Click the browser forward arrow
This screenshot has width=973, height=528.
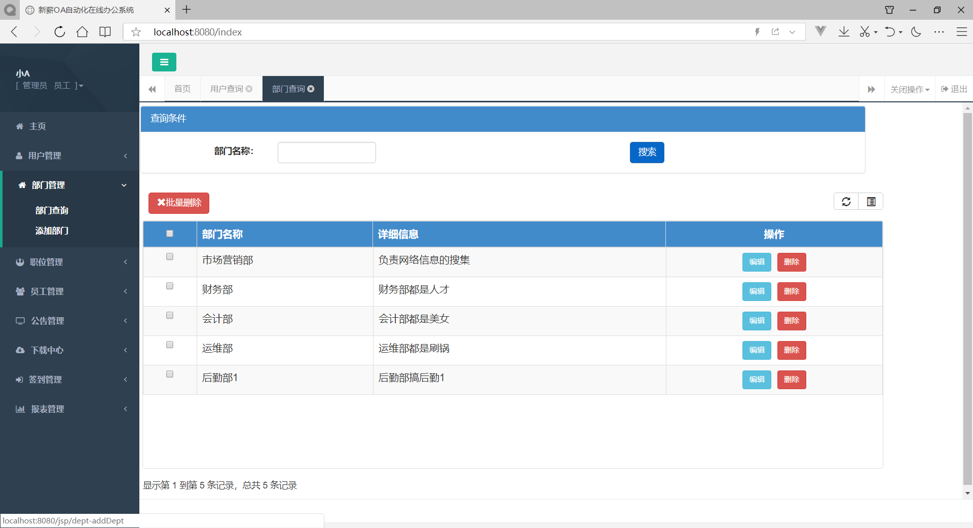pos(36,32)
